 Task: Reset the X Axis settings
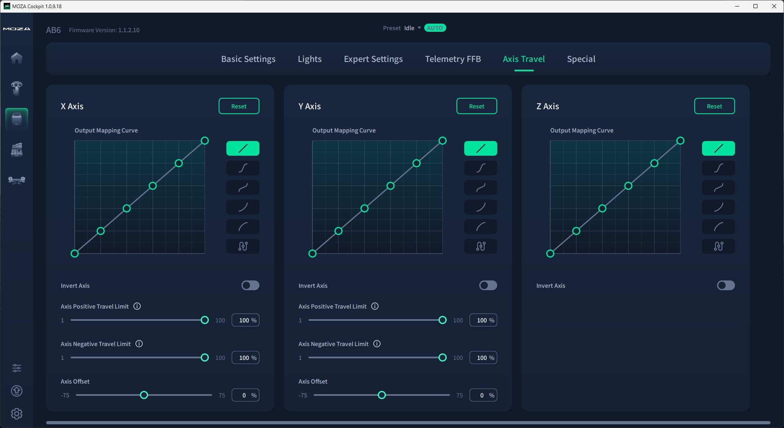pyautogui.click(x=239, y=106)
